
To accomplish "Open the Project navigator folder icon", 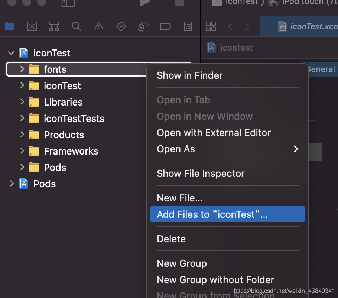I will tap(9, 26).
